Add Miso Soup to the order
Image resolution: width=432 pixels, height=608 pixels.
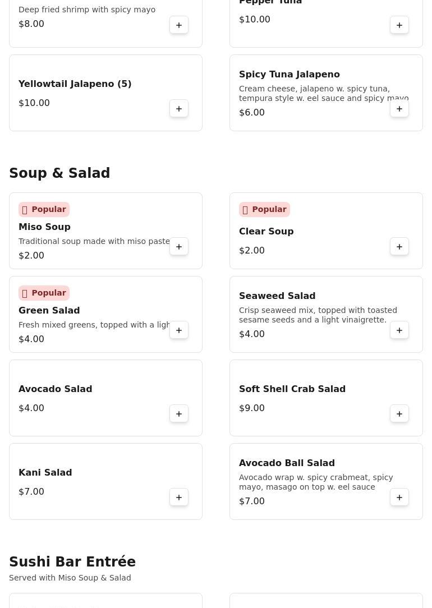(179, 247)
